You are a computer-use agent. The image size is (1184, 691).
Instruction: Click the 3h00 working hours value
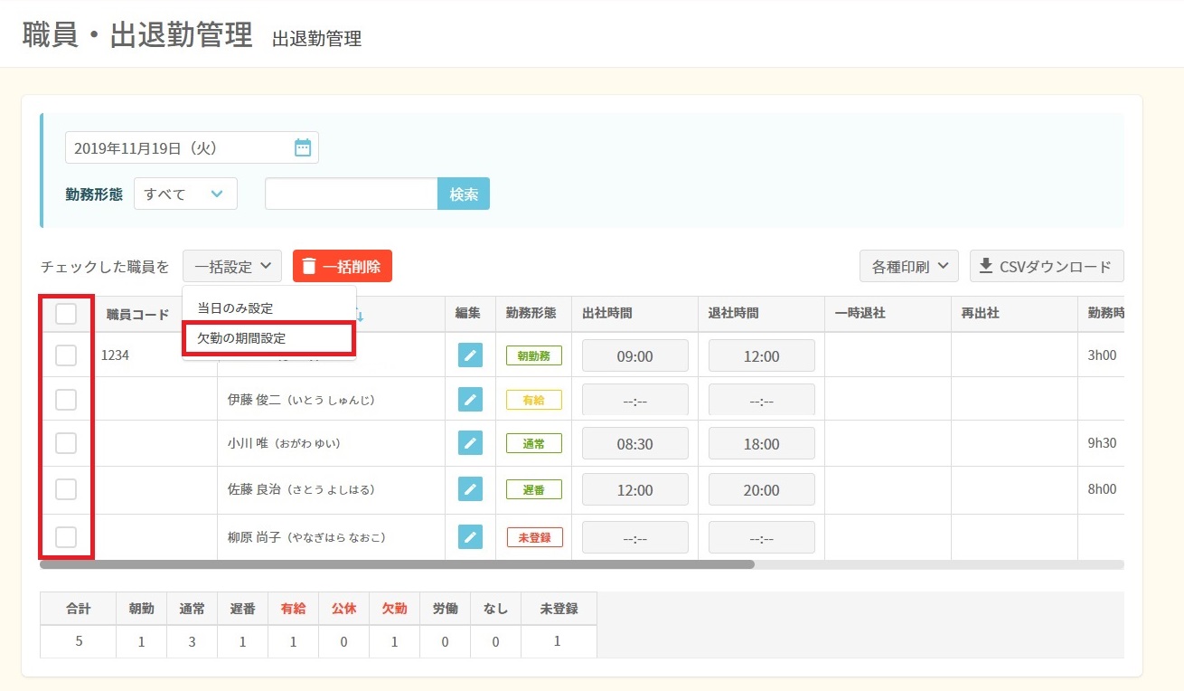point(1103,355)
